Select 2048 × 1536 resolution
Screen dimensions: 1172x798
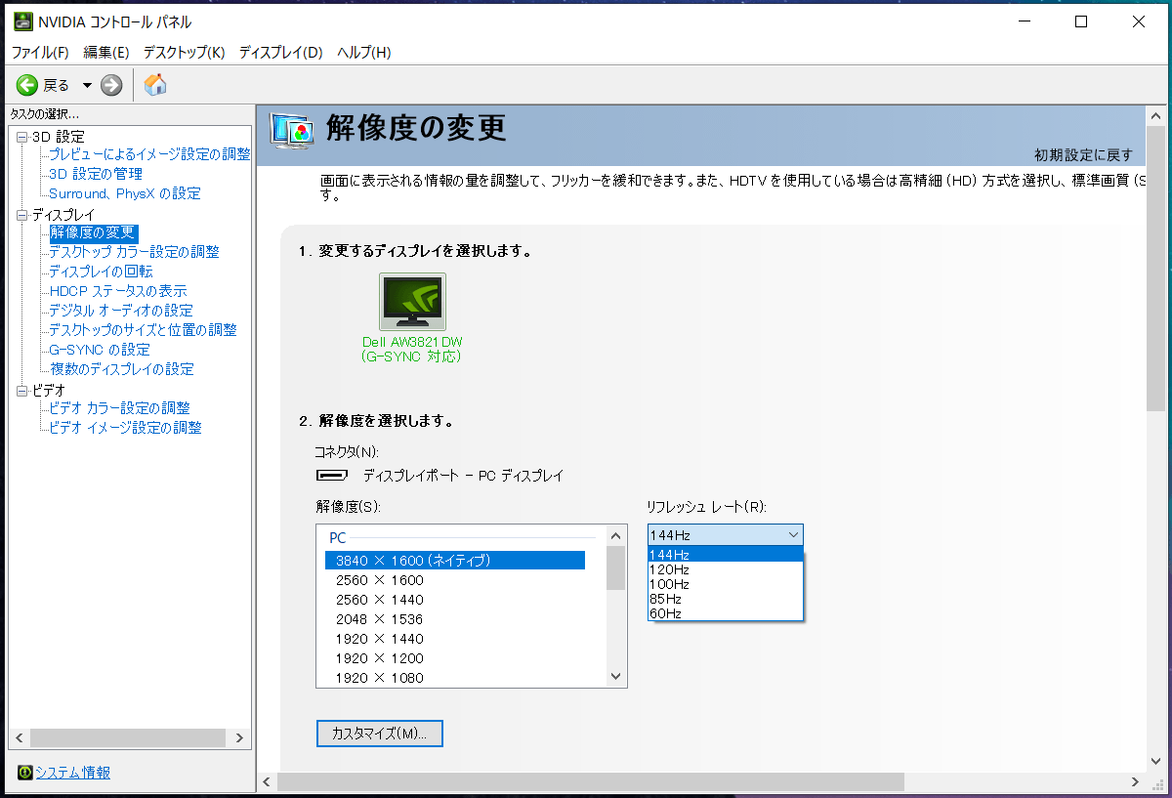pyautogui.click(x=455, y=619)
